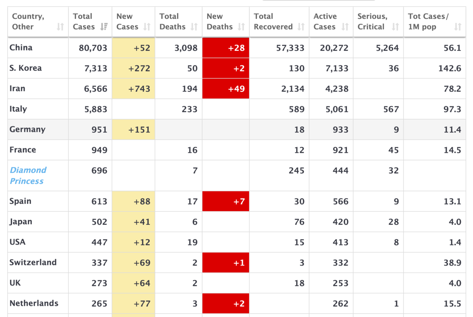Viewport: 473px width, 317px height.
Task: Click Germany new cases +151
Action: 139,130
